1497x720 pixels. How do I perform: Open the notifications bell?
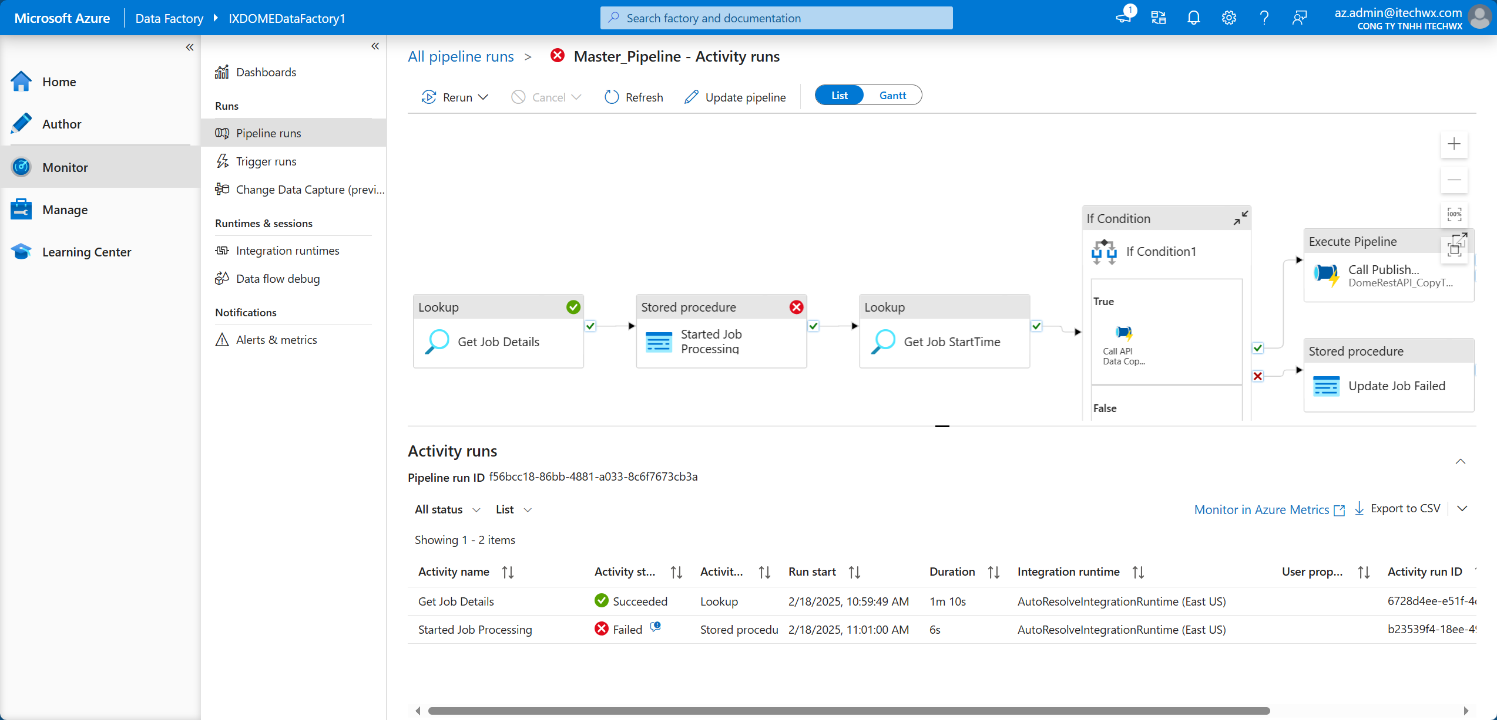(1193, 18)
